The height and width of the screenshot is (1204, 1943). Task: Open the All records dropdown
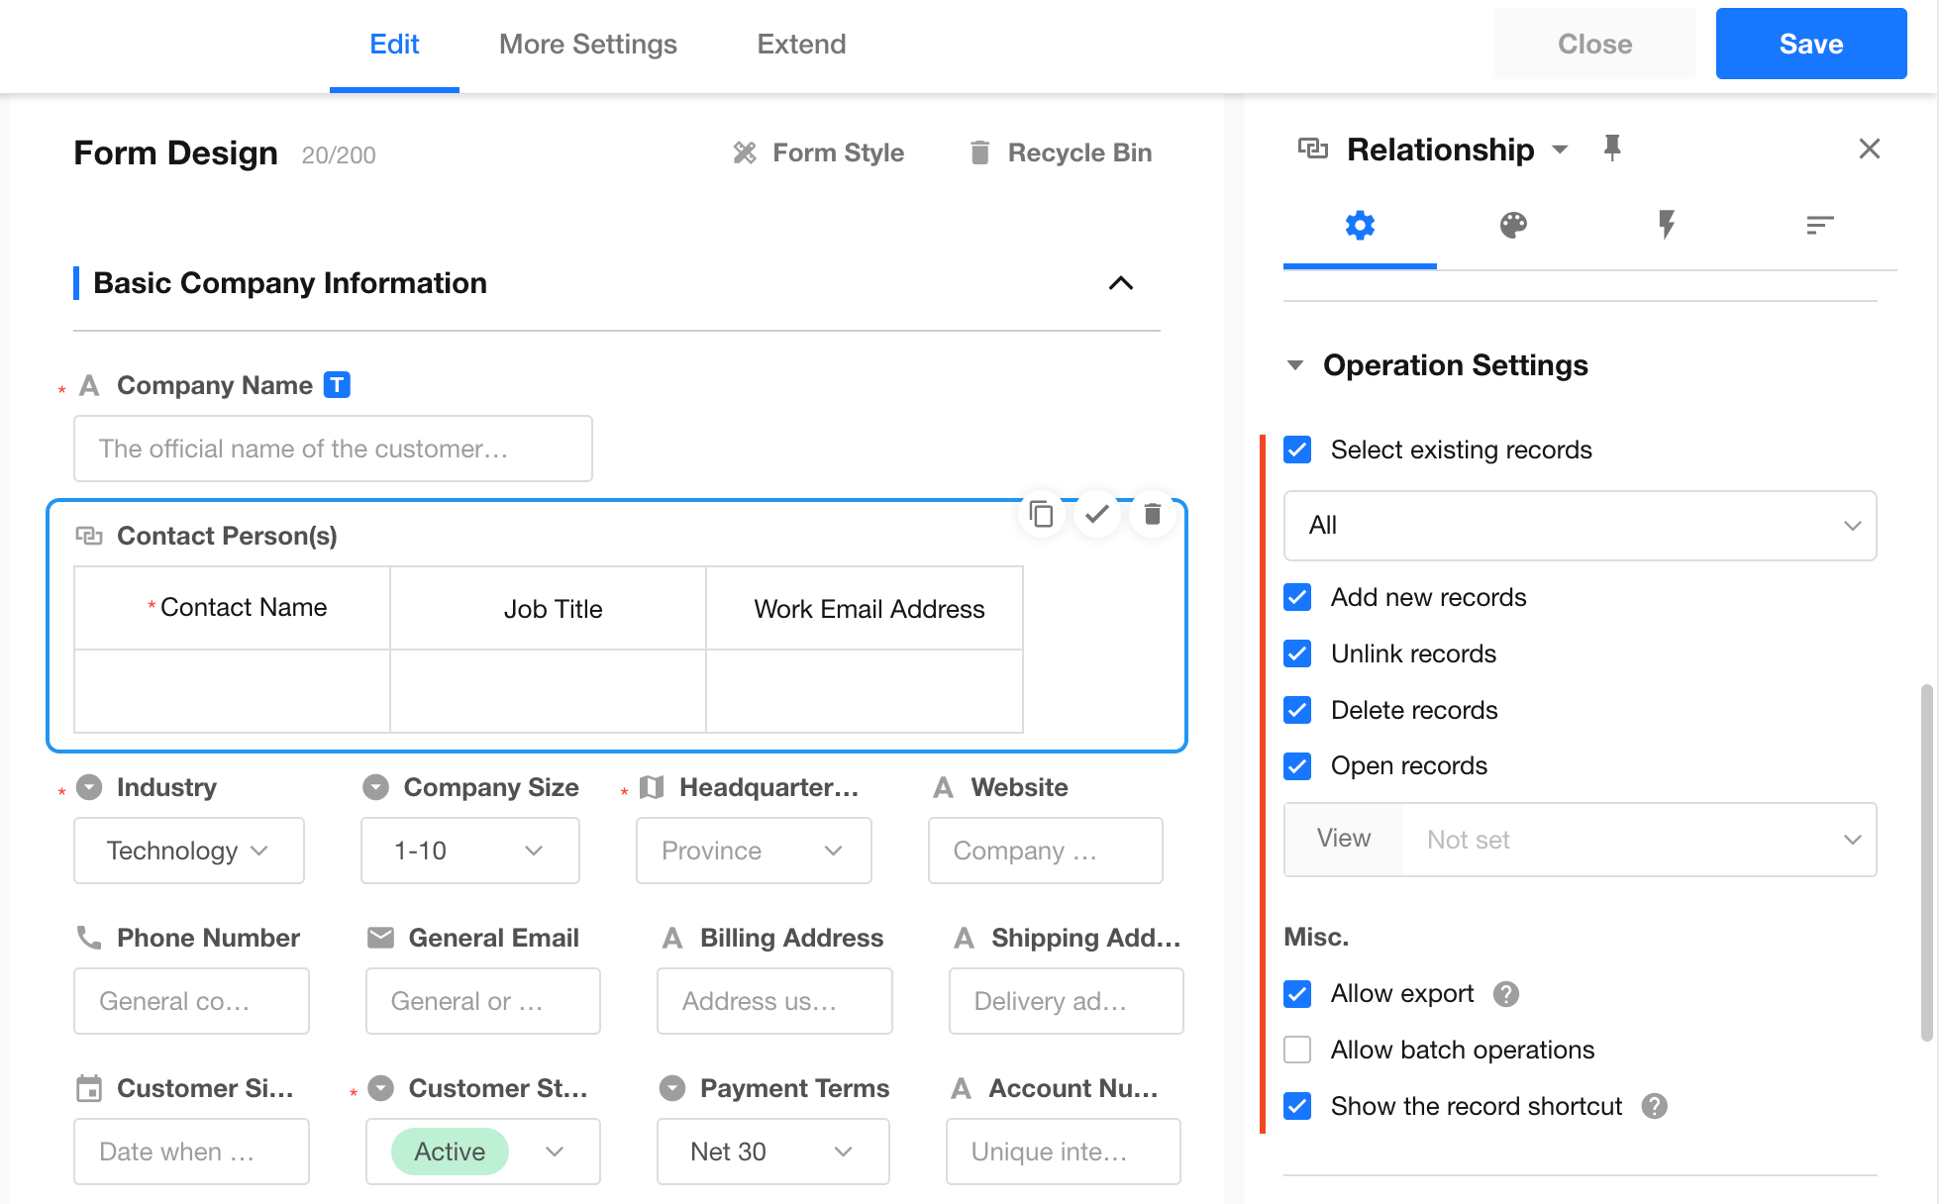click(x=1580, y=526)
